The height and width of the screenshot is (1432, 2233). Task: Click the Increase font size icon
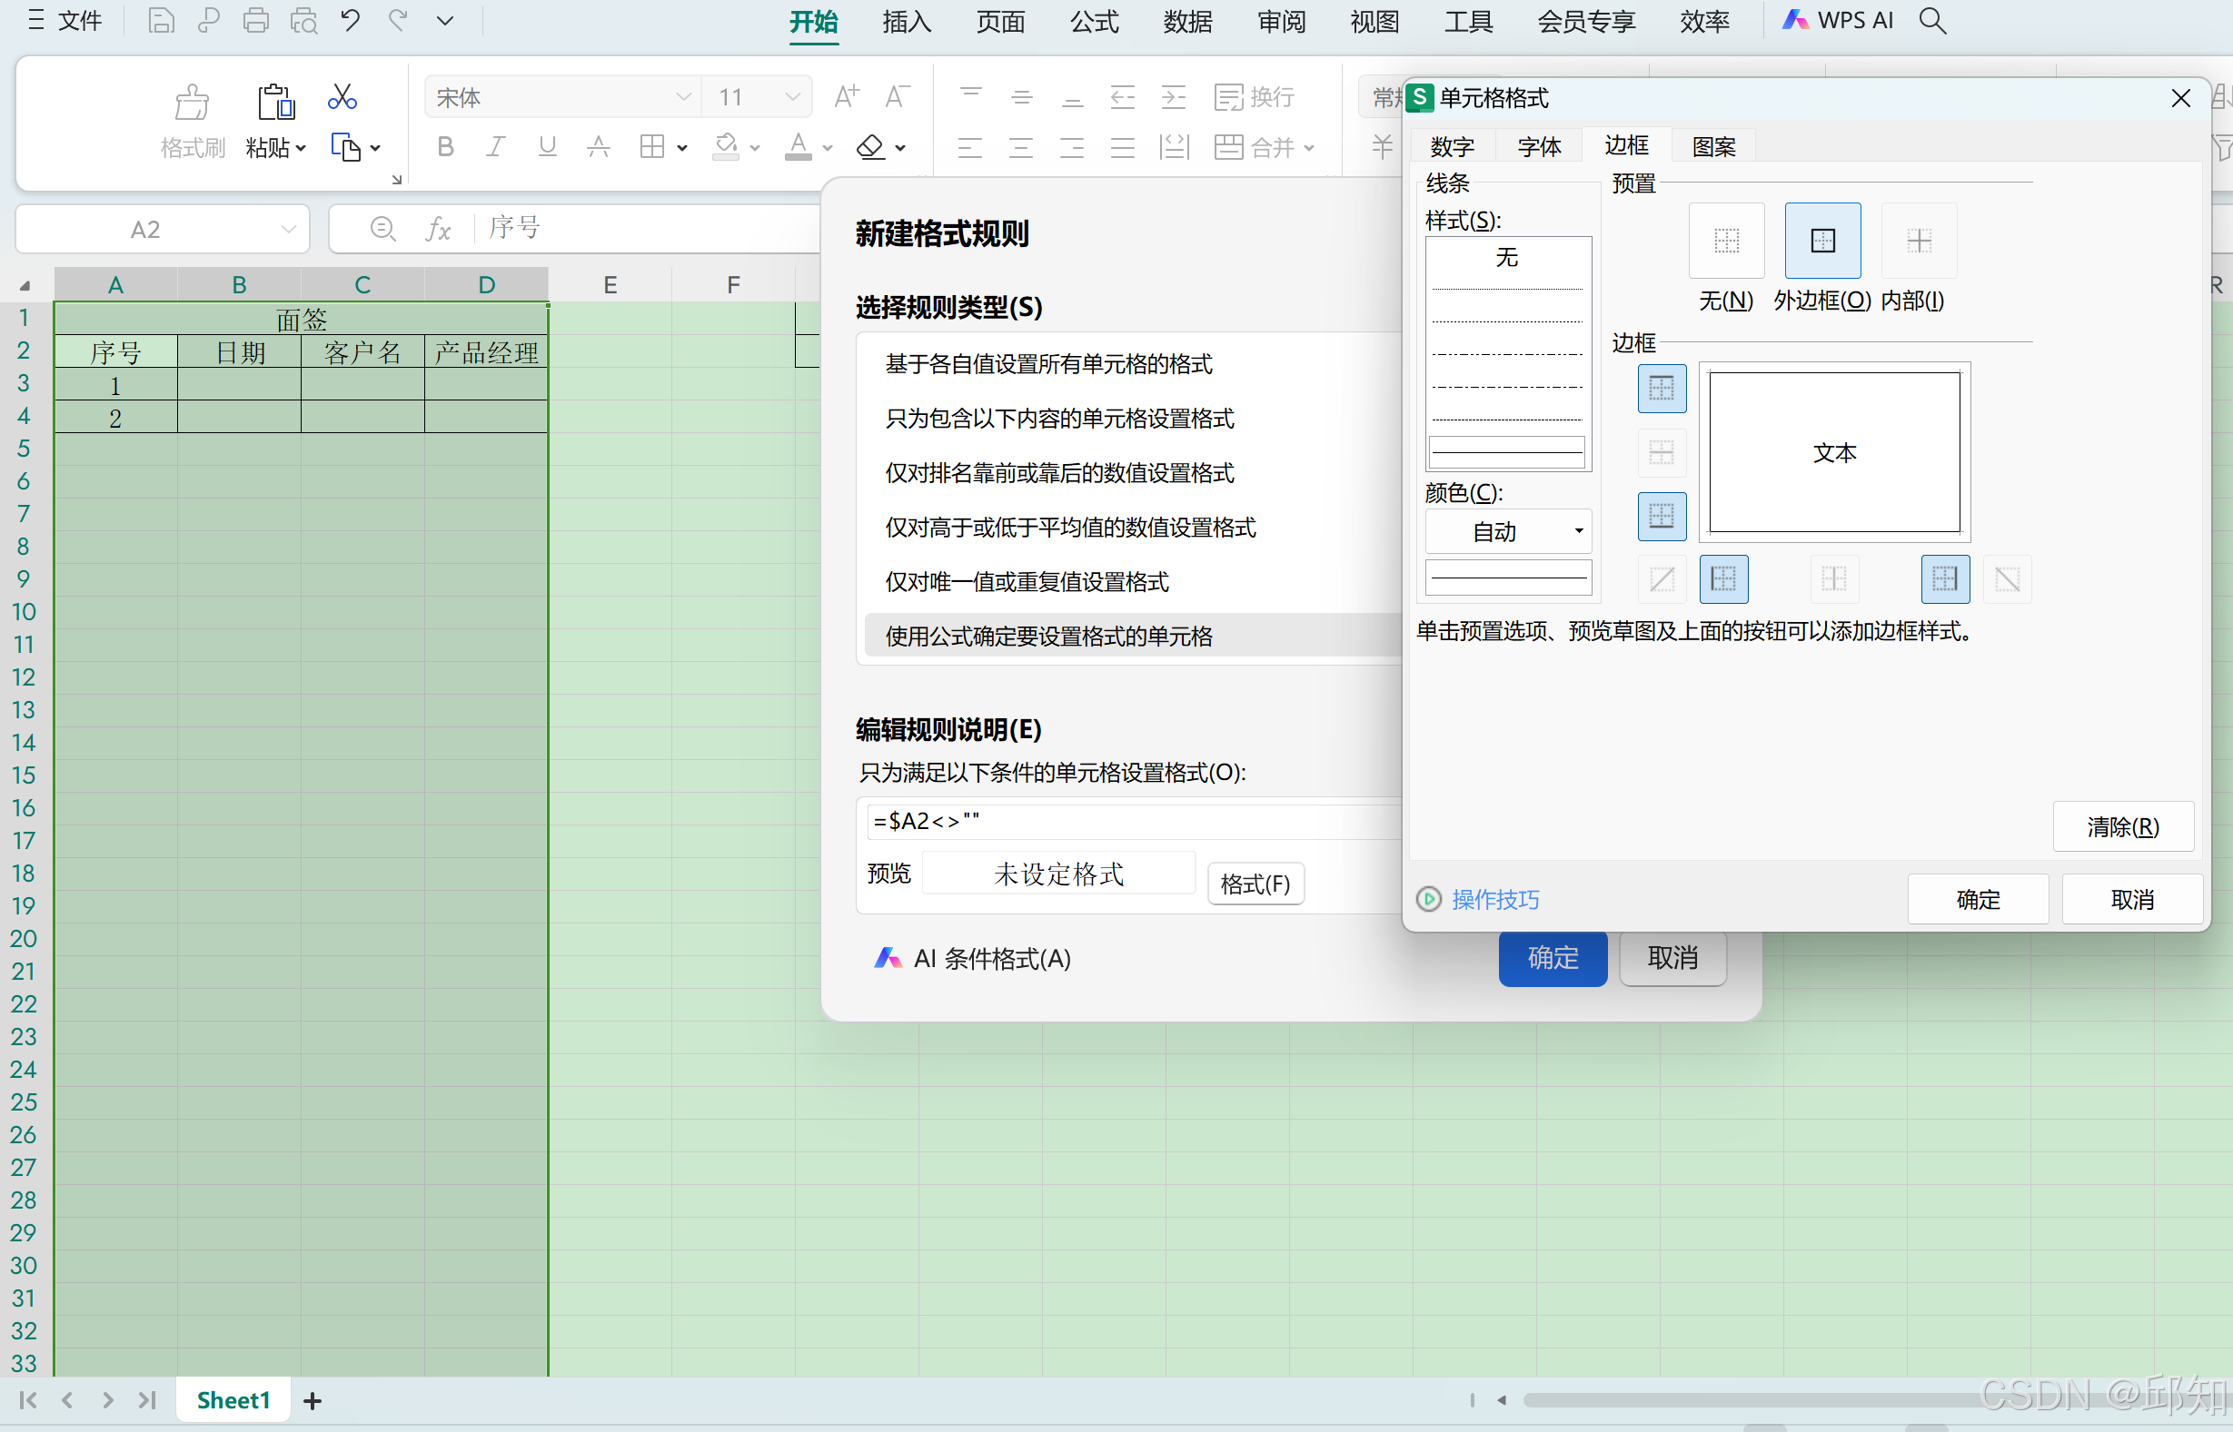pos(847,96)
